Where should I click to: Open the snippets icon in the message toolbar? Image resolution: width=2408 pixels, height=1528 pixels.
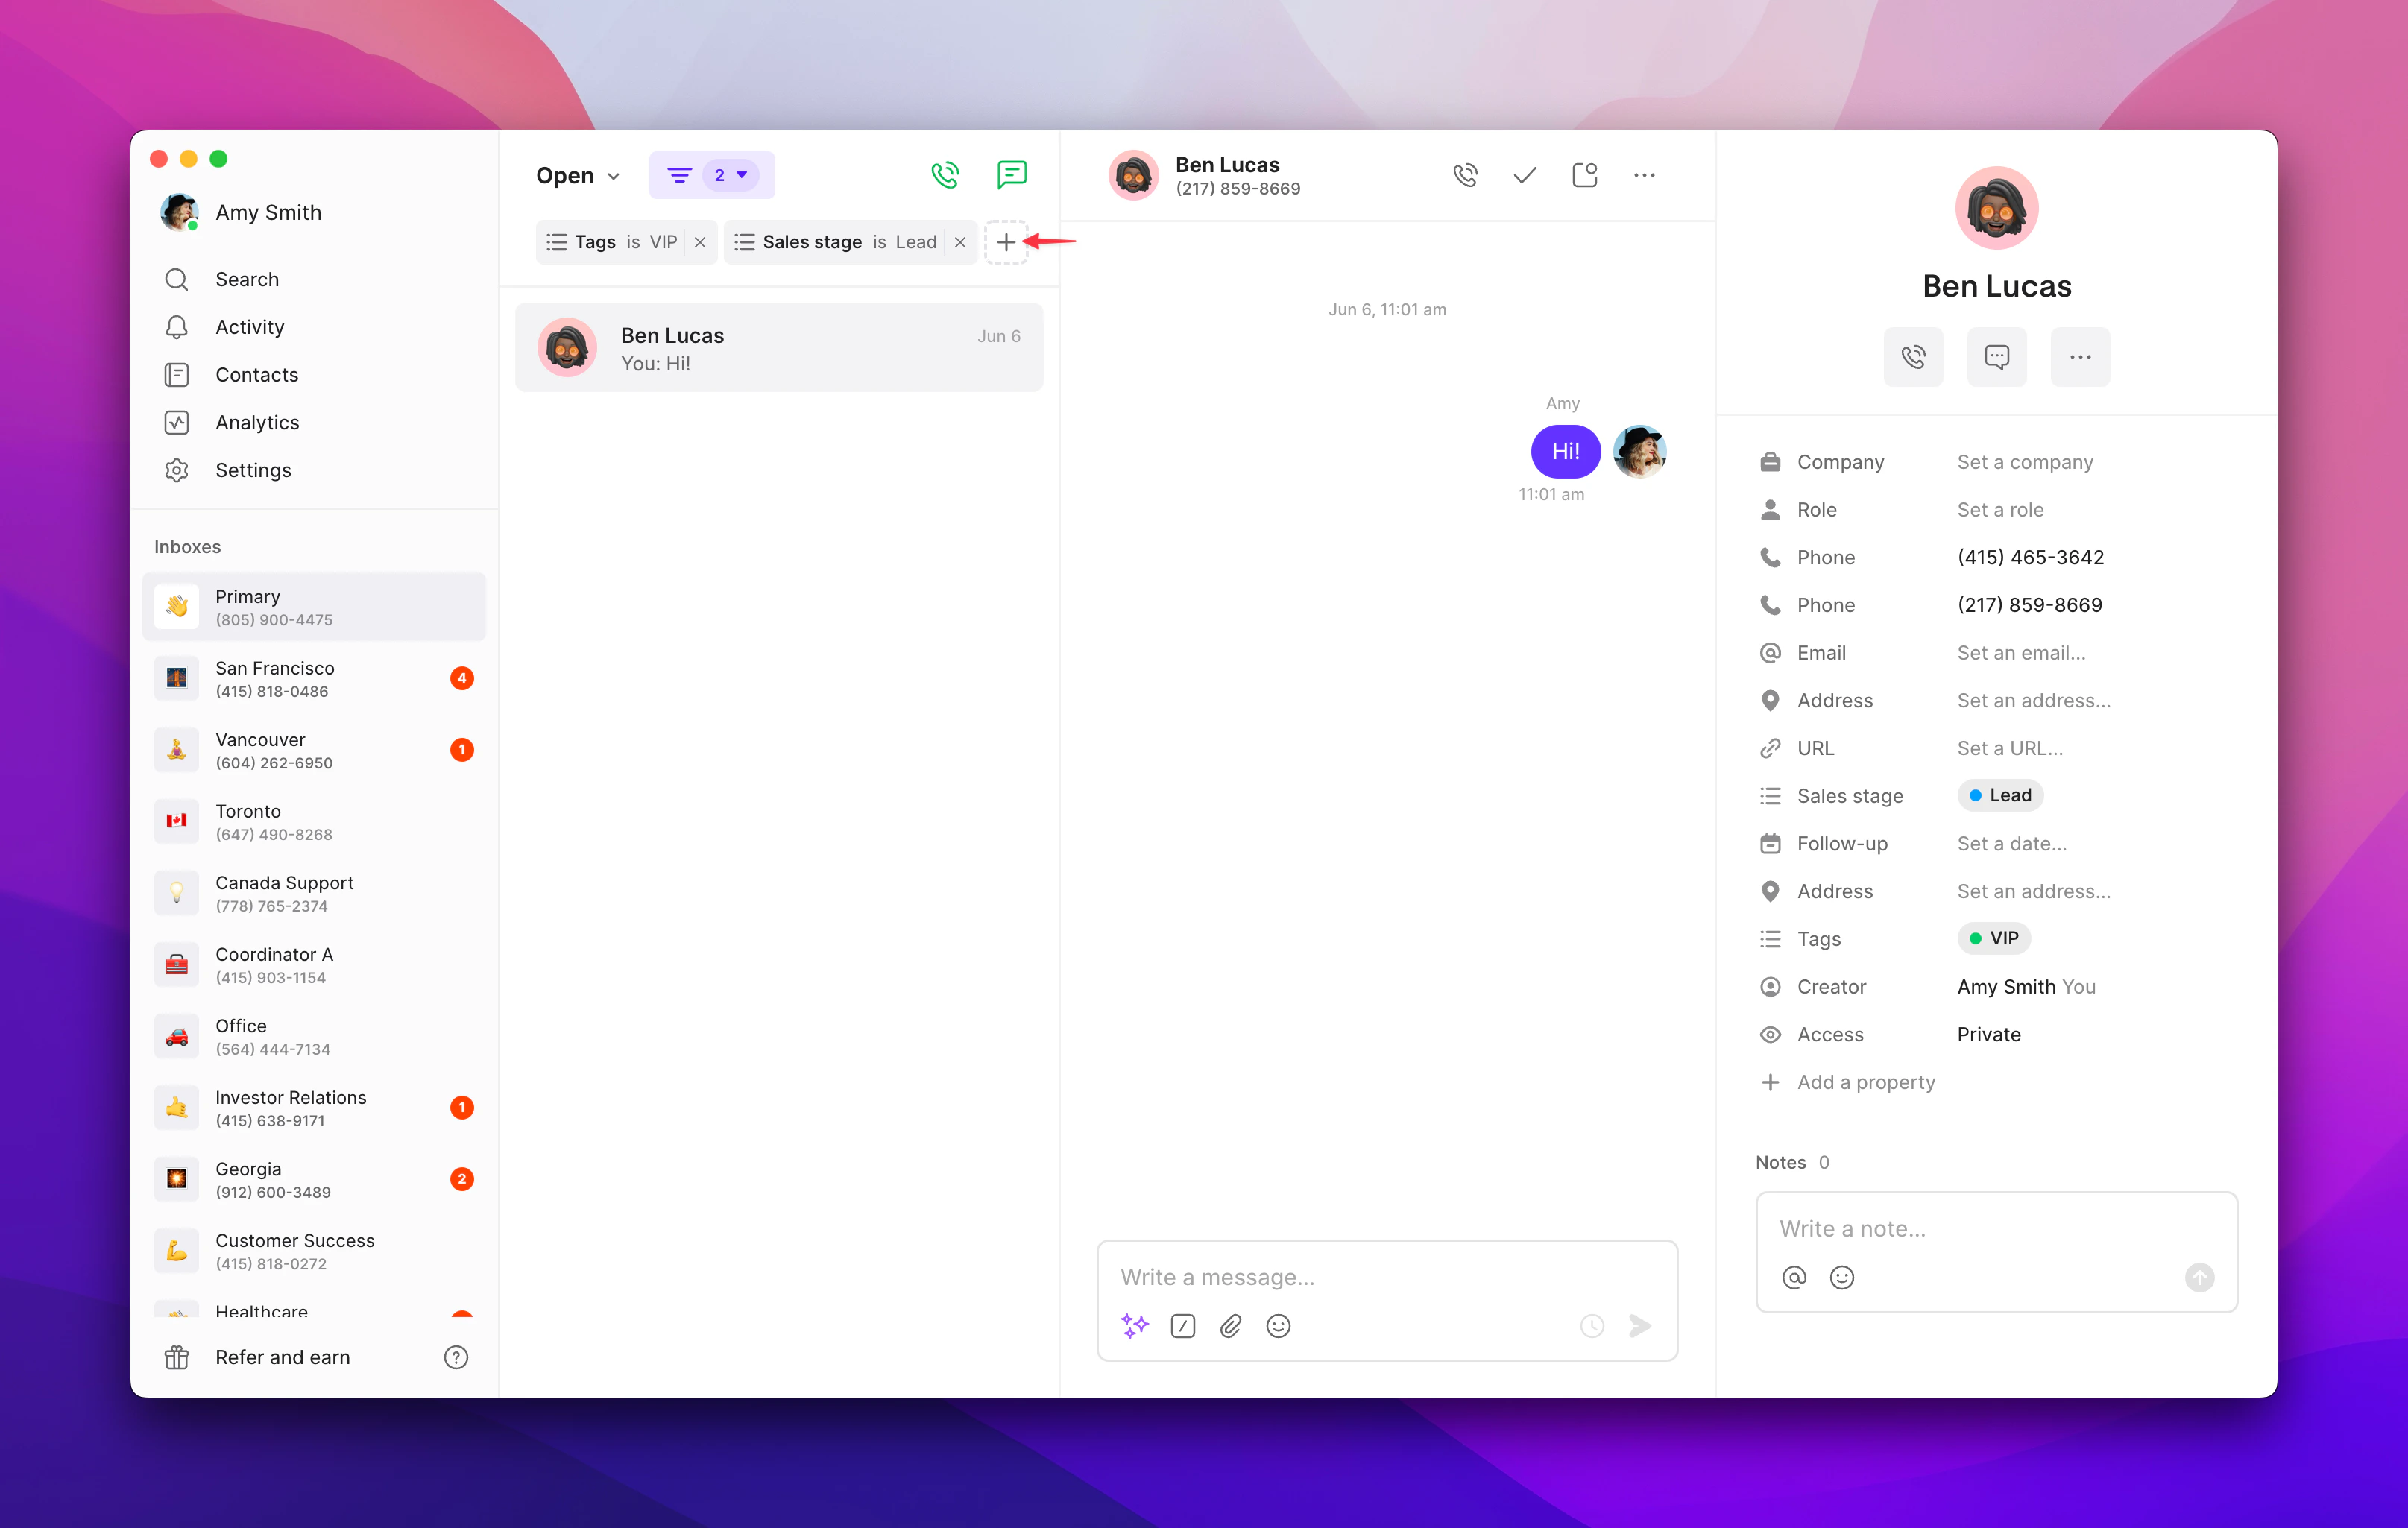click(1182, 1326)
